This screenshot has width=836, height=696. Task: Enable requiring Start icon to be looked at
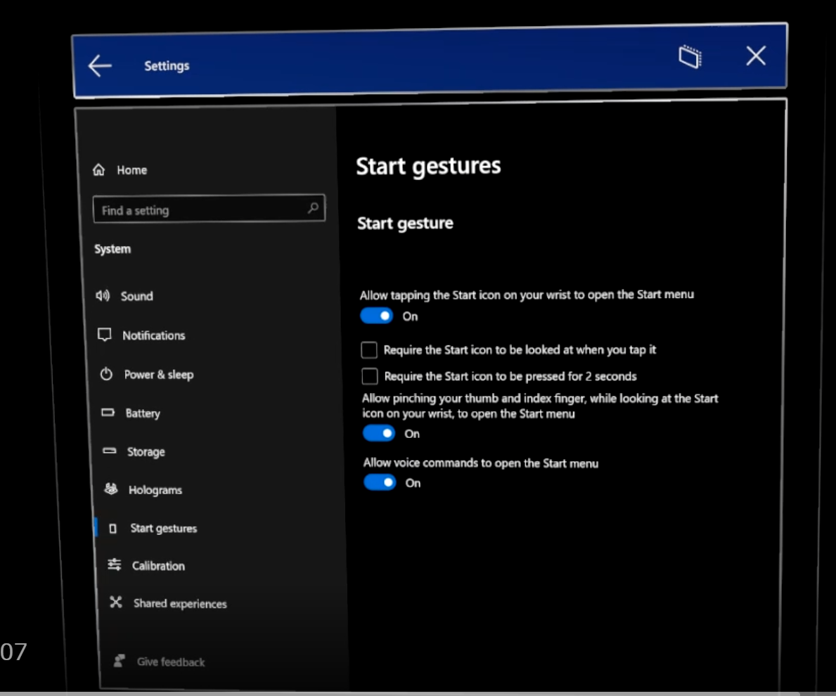coord(371,349)
